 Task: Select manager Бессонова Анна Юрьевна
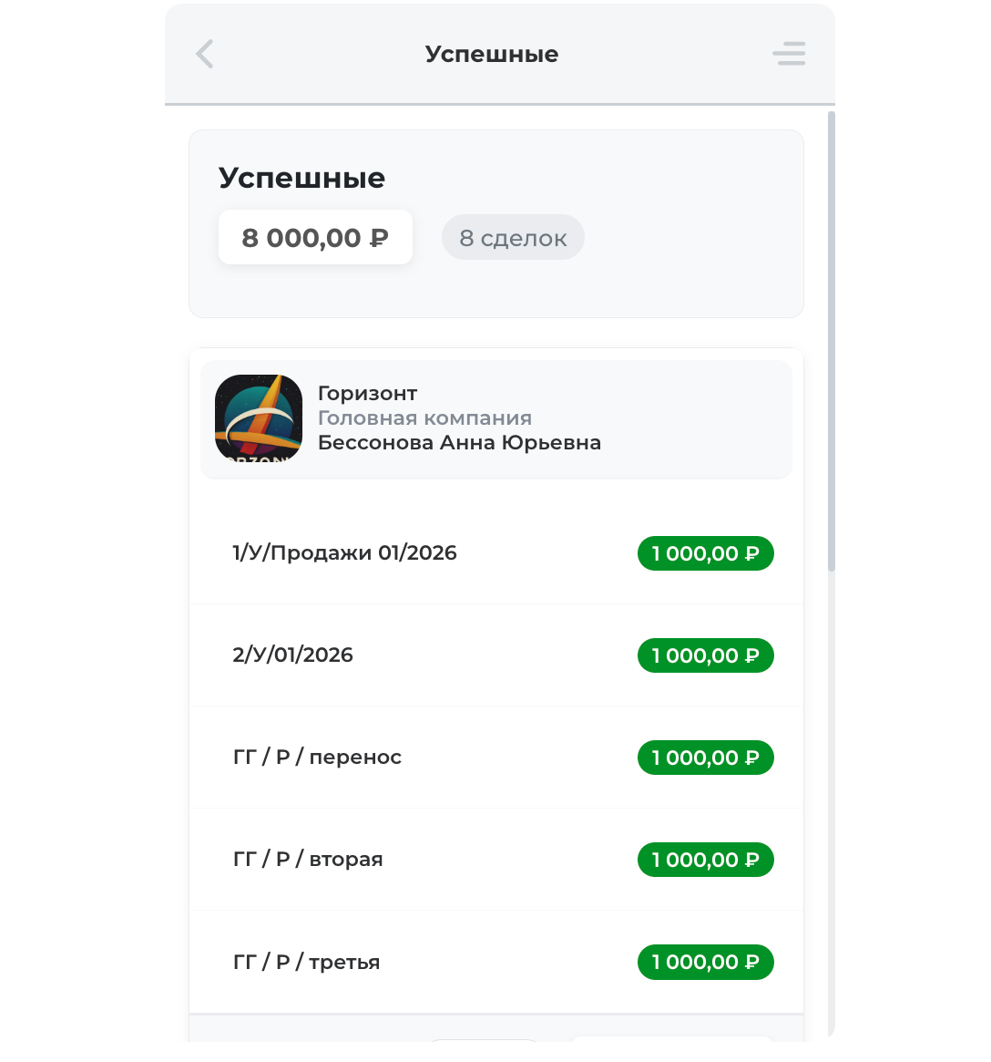(x=459, y=443)
